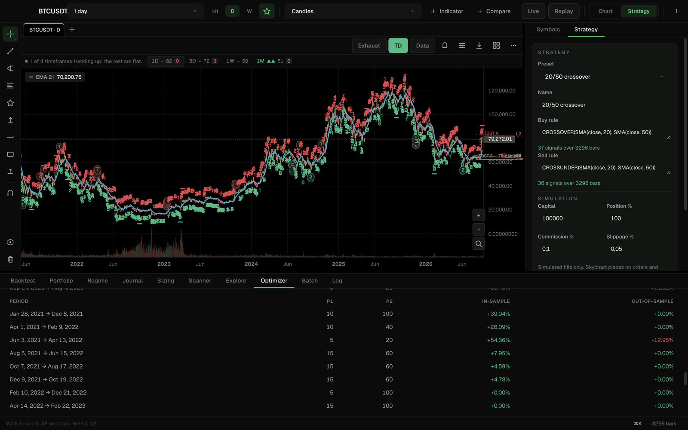Zoom out with the chart minus button
The width and height of the screenshot is (688, 430).
[x=479, y=230]
